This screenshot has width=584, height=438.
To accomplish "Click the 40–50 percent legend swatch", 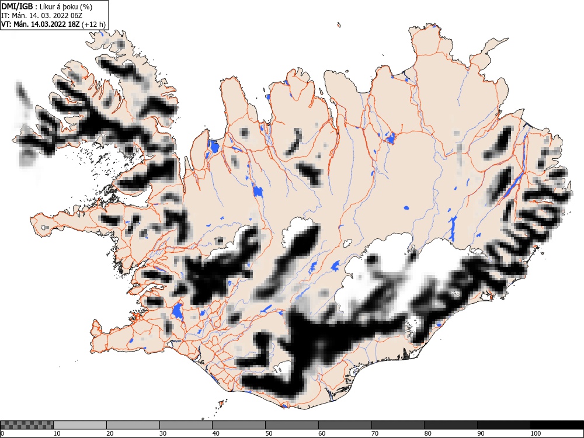I will click(239, 425).
